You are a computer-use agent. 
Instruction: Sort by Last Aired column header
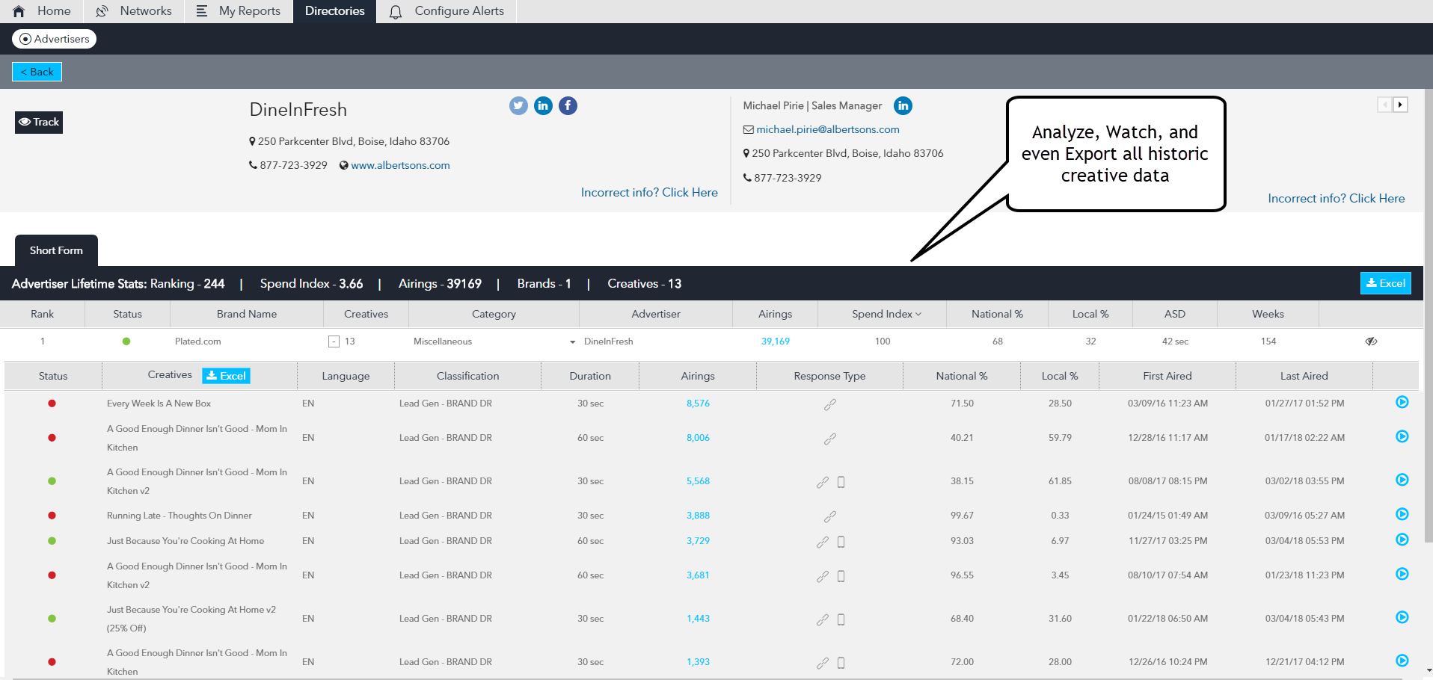tap(1304, 376)
